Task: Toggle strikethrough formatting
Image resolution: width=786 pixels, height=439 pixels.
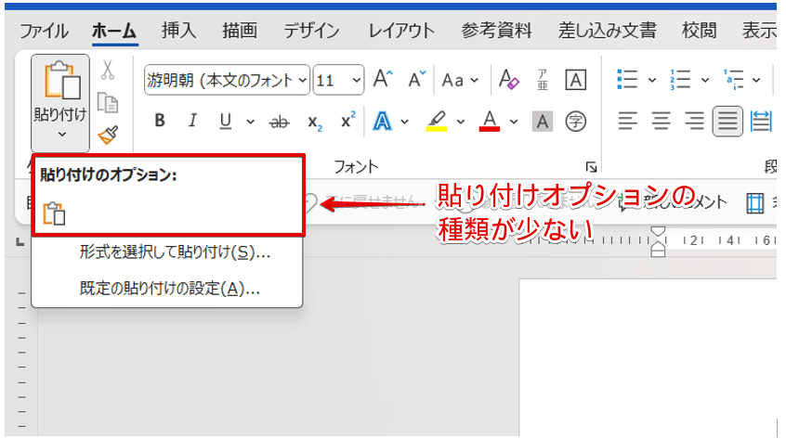Action: 280,122
